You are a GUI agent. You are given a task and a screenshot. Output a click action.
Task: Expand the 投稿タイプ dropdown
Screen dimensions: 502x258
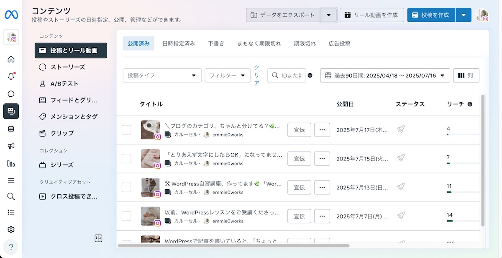162,75
